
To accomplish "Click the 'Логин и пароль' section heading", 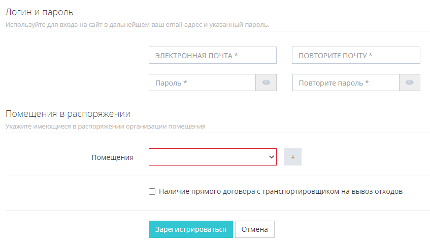I will [39, 11].
